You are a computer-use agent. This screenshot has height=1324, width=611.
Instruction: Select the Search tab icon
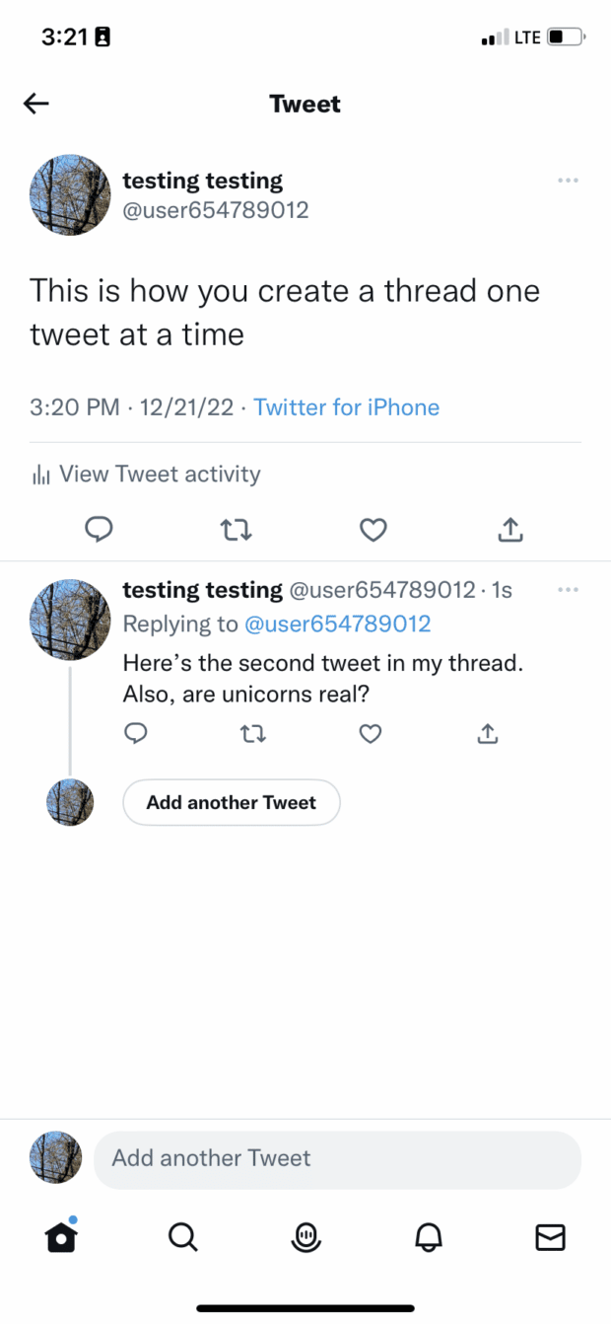point(183,1238)
